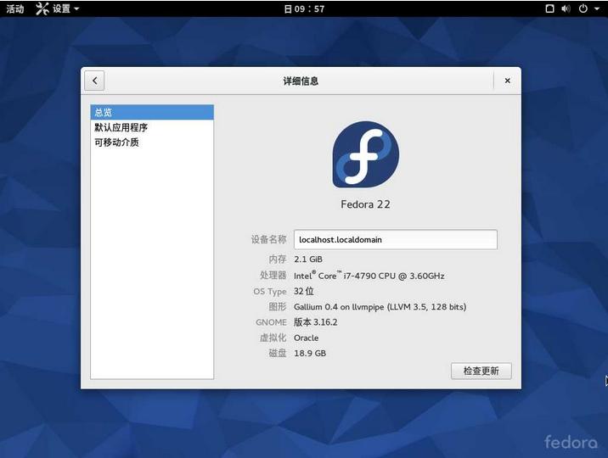The width and height of the screenshot is (608, 458).
Task: Click the 检查更新 button
Action: click(x=481, y=371)
